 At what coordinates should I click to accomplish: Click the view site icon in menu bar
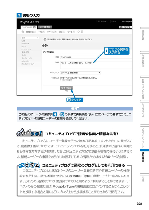click(x=82, y=32)
